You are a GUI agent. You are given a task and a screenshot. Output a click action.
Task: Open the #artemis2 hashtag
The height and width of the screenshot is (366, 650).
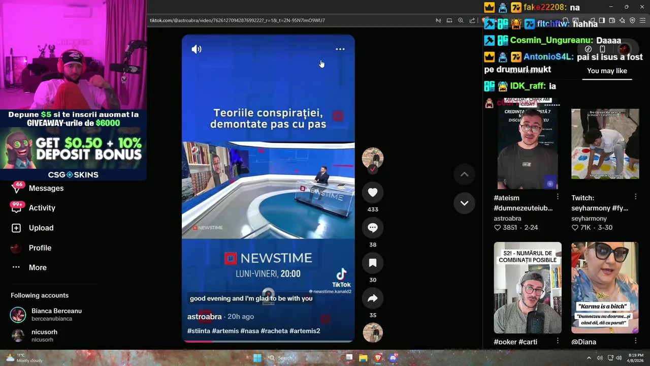[305, 331]
